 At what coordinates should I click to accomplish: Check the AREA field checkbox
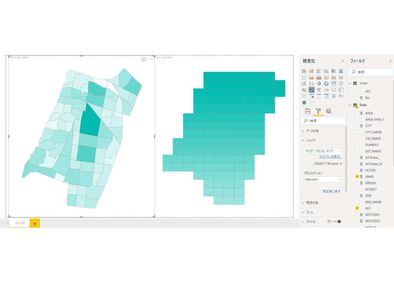tap(357, 113)
